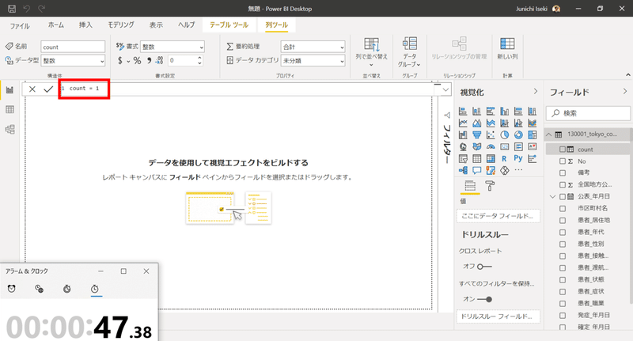Collapse the 視覚化 pane
This screenshot has width=633, height=341.
(536, 92)
